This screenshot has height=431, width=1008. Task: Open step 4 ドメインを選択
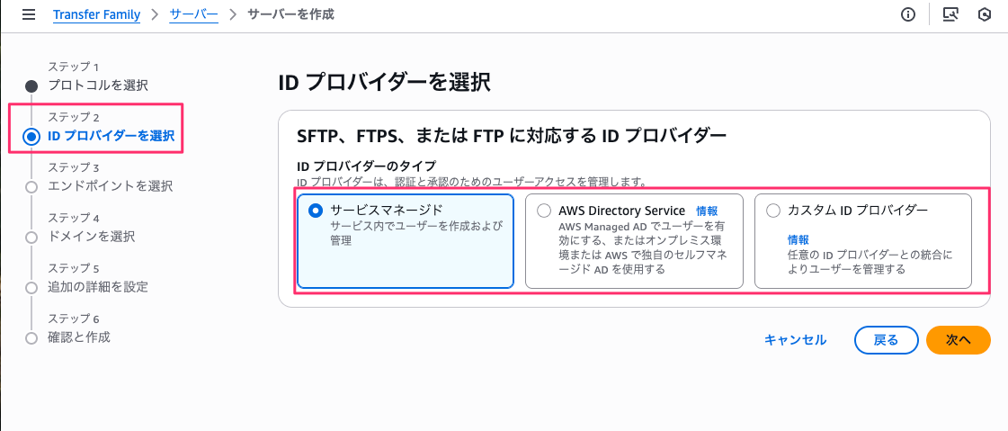(92, 237)
